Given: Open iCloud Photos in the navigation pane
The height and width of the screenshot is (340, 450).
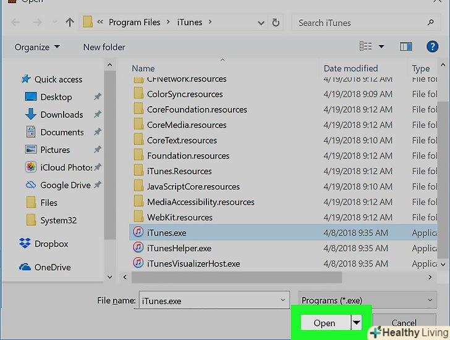Looking at the screenshot, I should click(x=66, y=167).
